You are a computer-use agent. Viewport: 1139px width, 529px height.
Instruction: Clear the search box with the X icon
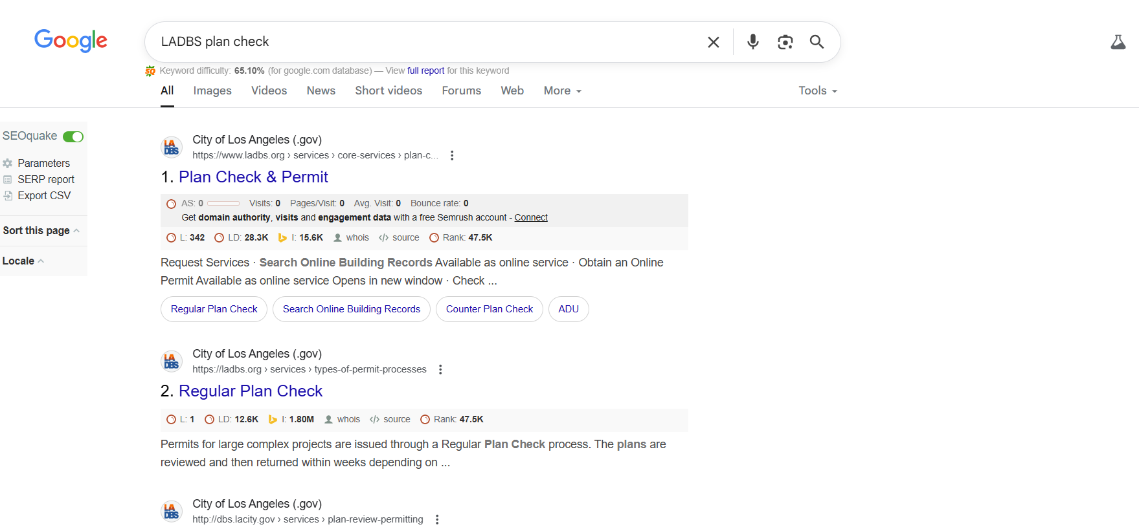pyautogui.click(x=713, y=42)
